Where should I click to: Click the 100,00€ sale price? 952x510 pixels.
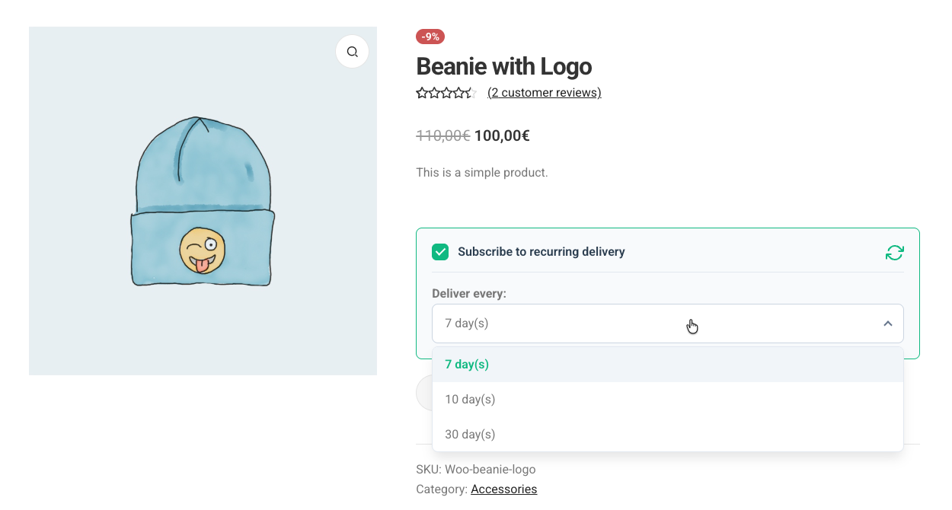tap(502, 136)
